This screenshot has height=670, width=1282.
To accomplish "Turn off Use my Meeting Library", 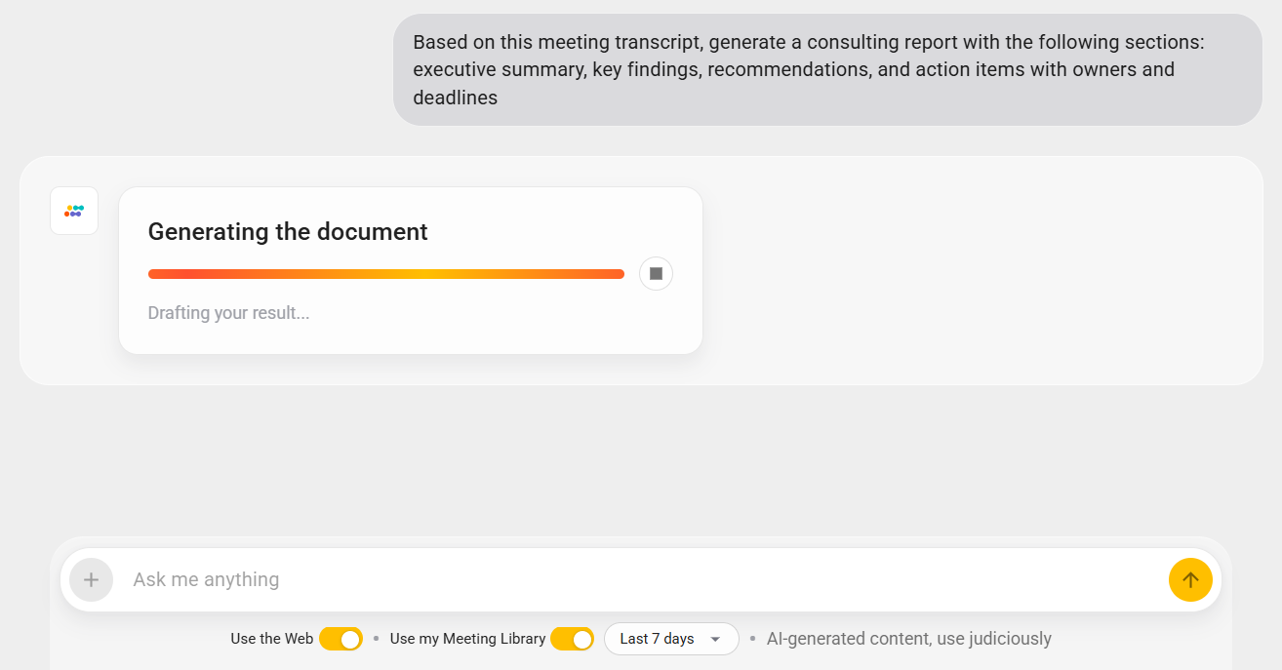I will [x=572, y=638].
